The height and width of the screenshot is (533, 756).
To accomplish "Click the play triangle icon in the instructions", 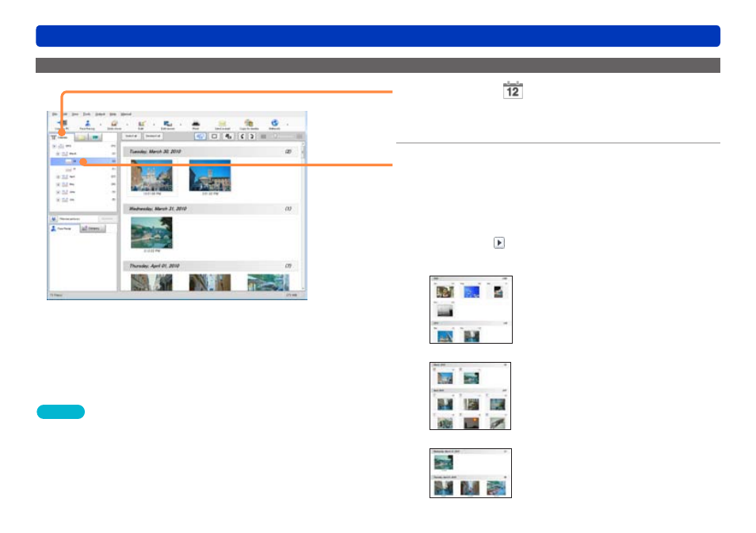I will click(499, 242).
